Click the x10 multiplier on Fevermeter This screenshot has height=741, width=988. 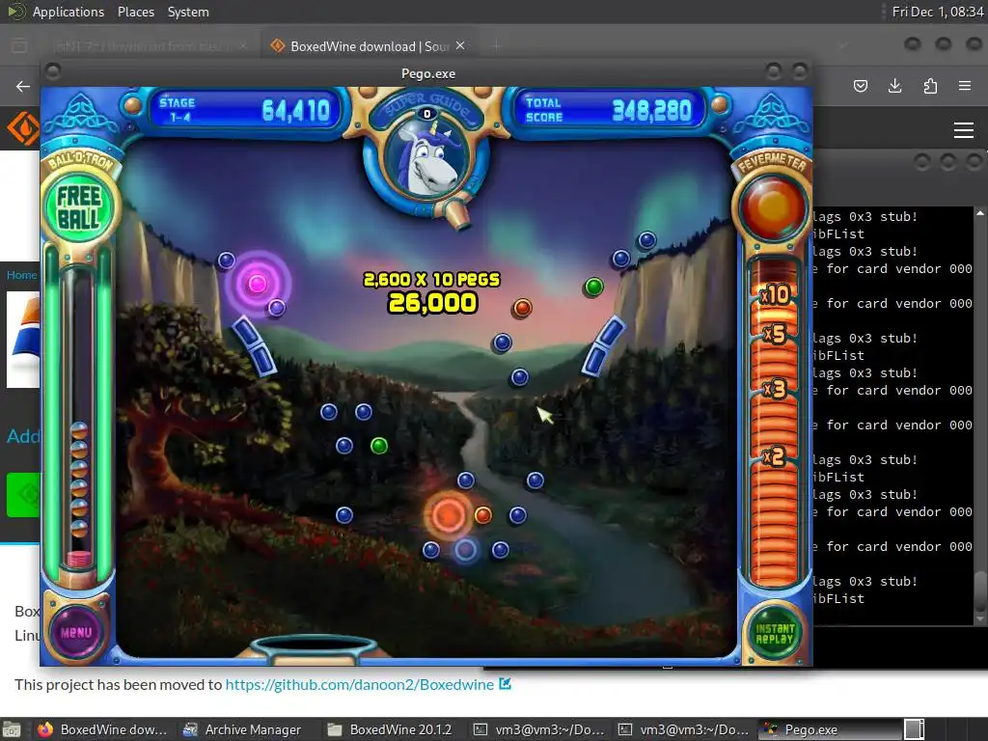coord(775,294)
